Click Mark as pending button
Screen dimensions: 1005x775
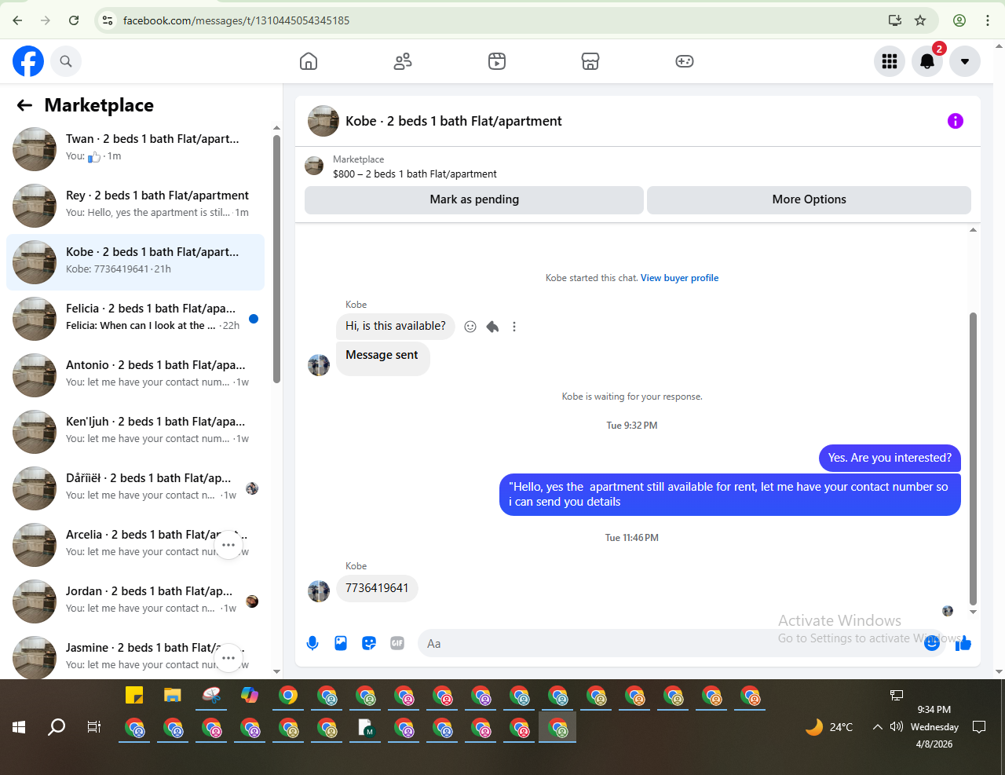[x=474, y=199]
